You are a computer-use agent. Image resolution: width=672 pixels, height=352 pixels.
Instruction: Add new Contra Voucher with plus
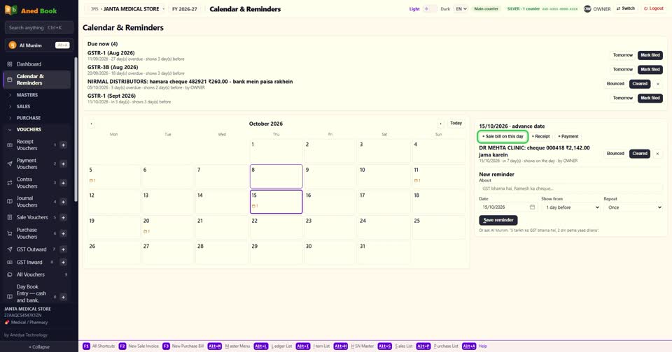click(64, 182)
